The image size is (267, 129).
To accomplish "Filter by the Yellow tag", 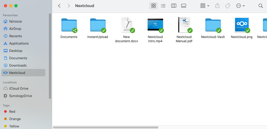I will 23,126.
